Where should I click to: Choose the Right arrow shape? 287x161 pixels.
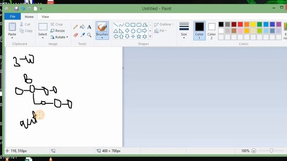pos(145,31)
